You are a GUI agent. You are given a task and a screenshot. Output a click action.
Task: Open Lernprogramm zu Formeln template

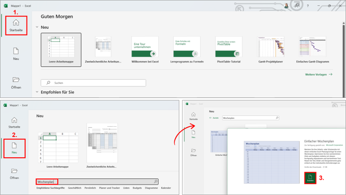[187, 50]
